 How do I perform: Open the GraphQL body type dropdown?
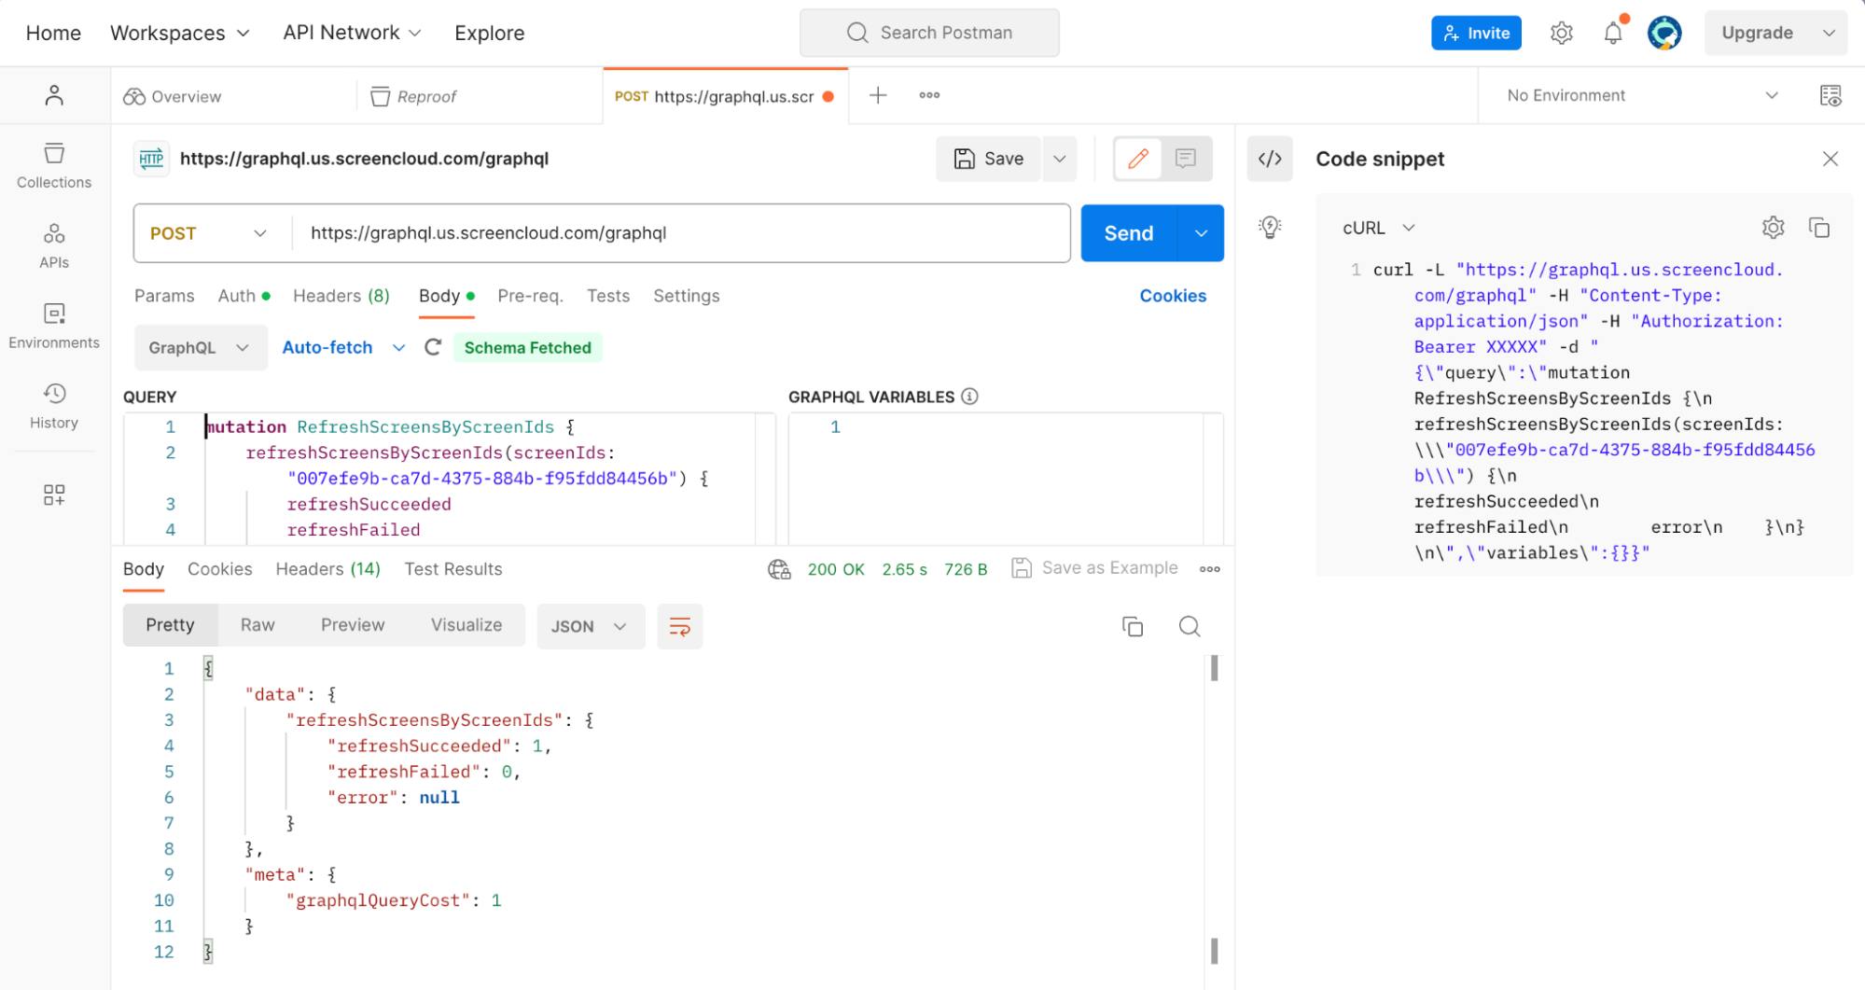[x=200, y=347]
